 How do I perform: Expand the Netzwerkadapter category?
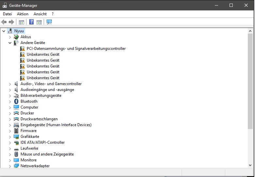click(x=10, y=166)
